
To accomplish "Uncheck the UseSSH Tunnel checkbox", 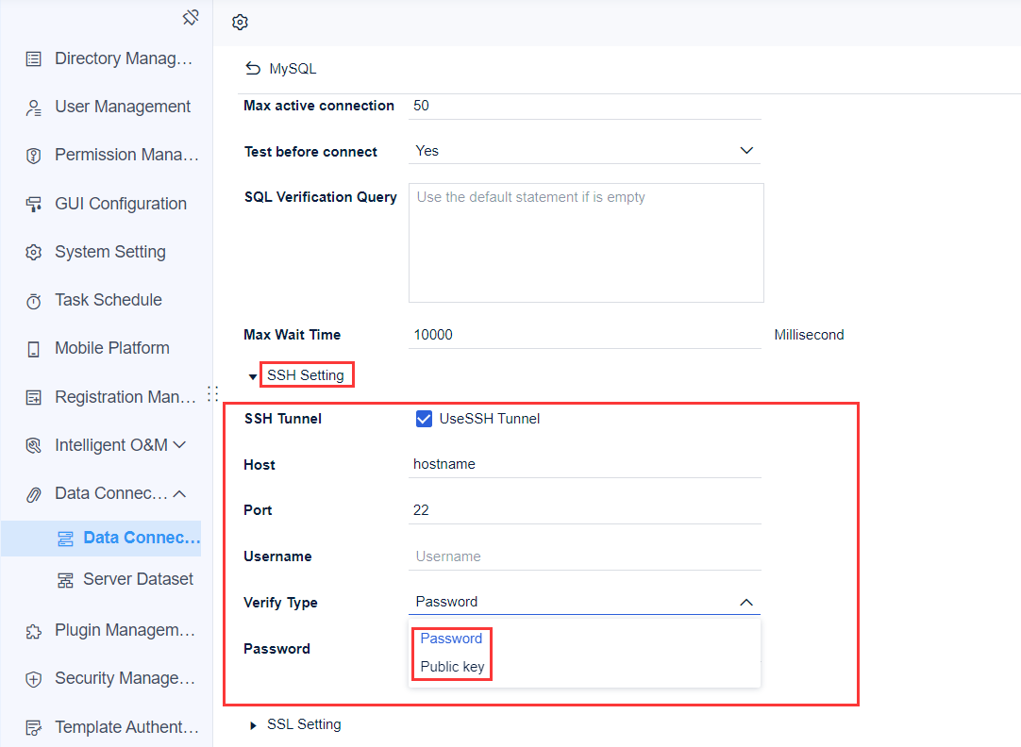I will coord(424,418).
